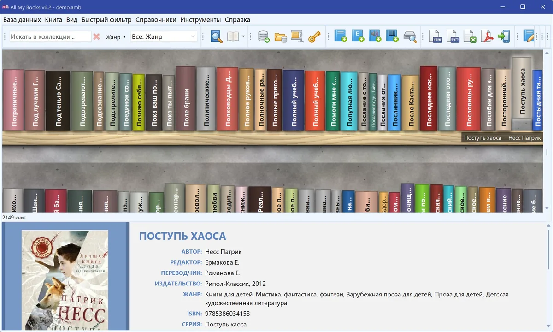Select the 'Пограничные...' pink book spine
The width and height of the screenshot is (553, 332).
coord(13,100)
